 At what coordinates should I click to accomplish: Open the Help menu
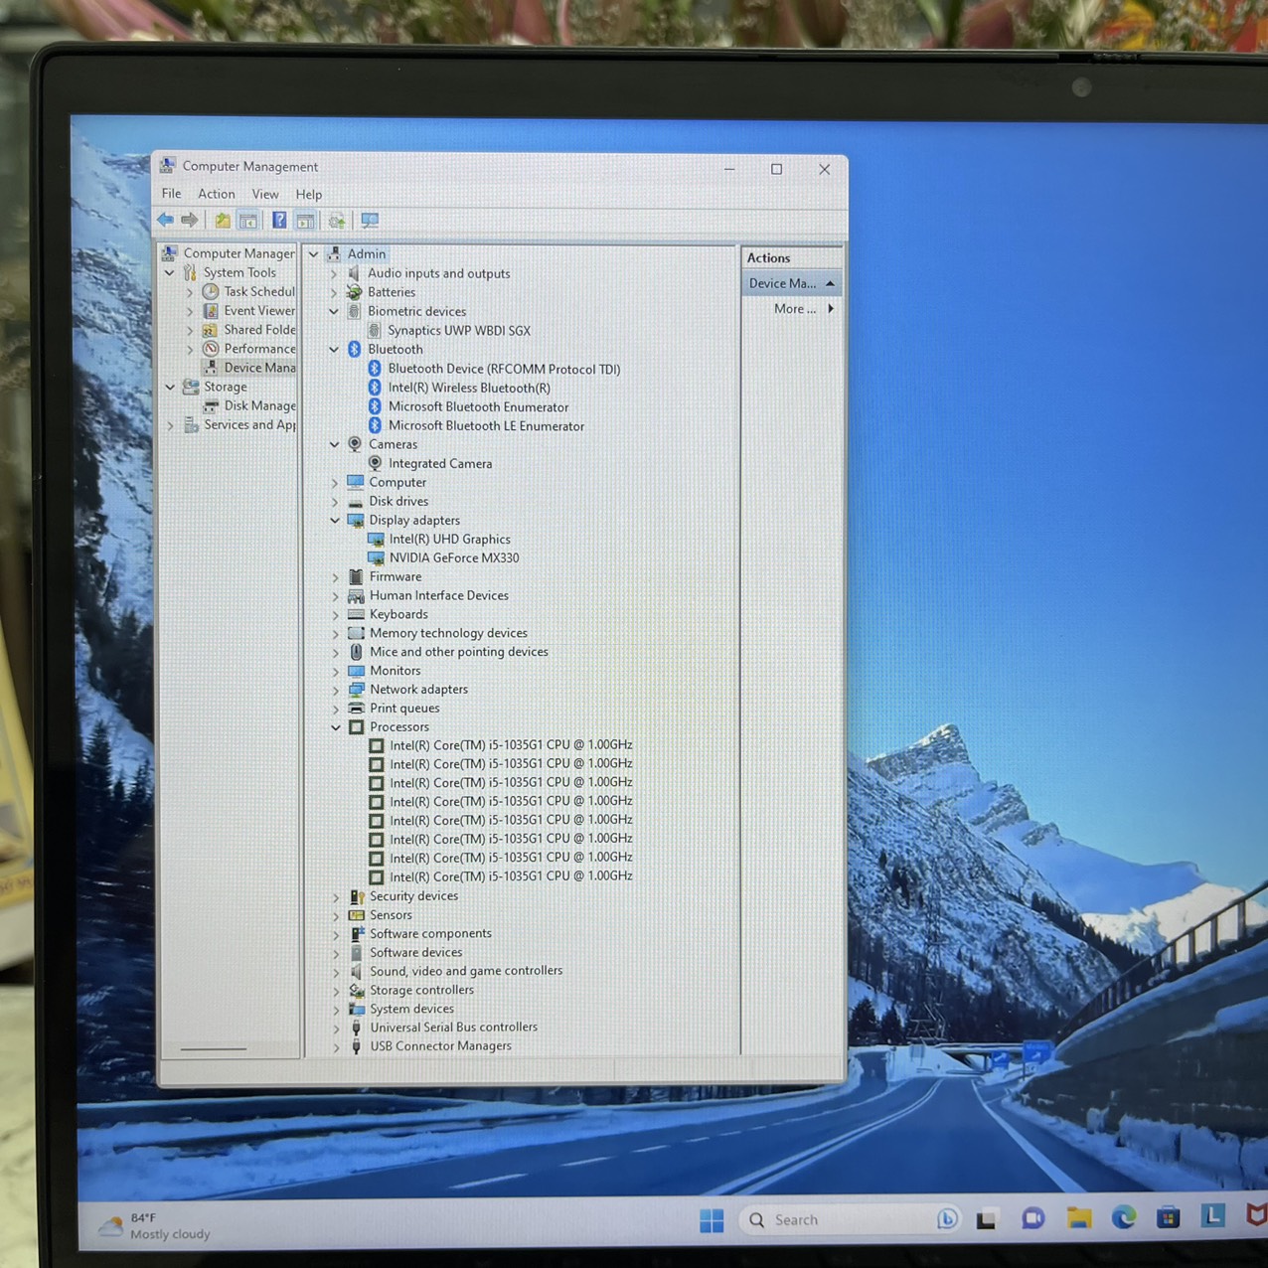pyautogui.click(x=309, y=194)
